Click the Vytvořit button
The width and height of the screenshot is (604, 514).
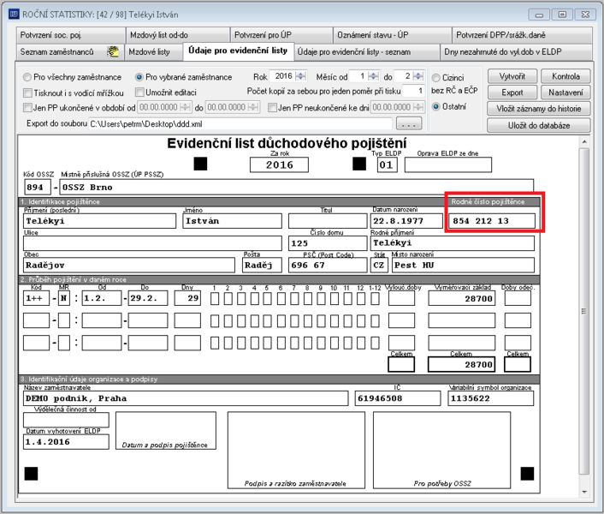[x=512, y=76]
